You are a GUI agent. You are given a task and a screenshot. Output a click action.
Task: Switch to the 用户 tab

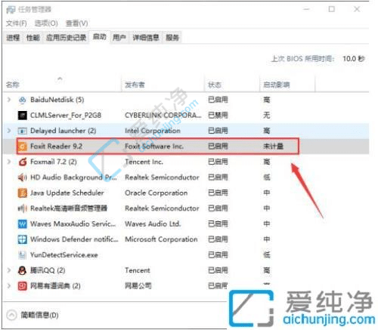point(119,38)
